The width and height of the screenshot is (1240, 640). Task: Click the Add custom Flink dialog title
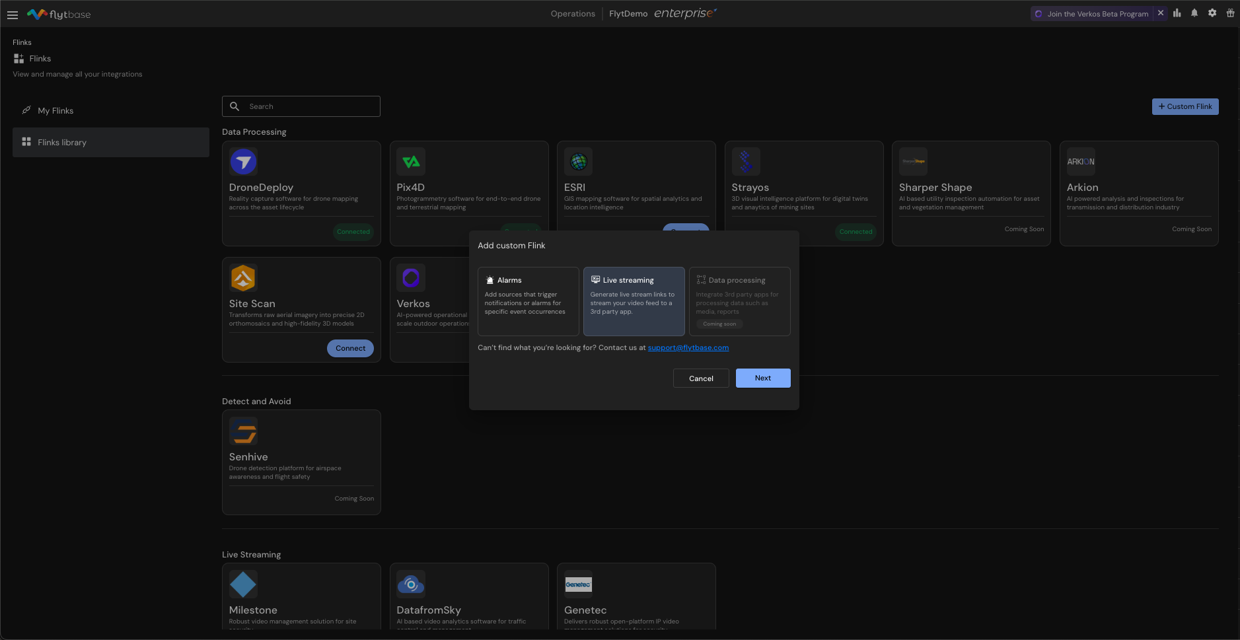511,246
